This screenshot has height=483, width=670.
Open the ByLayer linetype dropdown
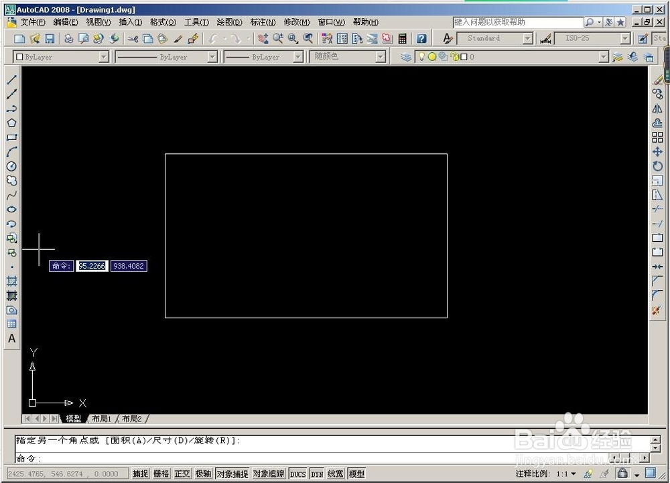click(212, 57)
